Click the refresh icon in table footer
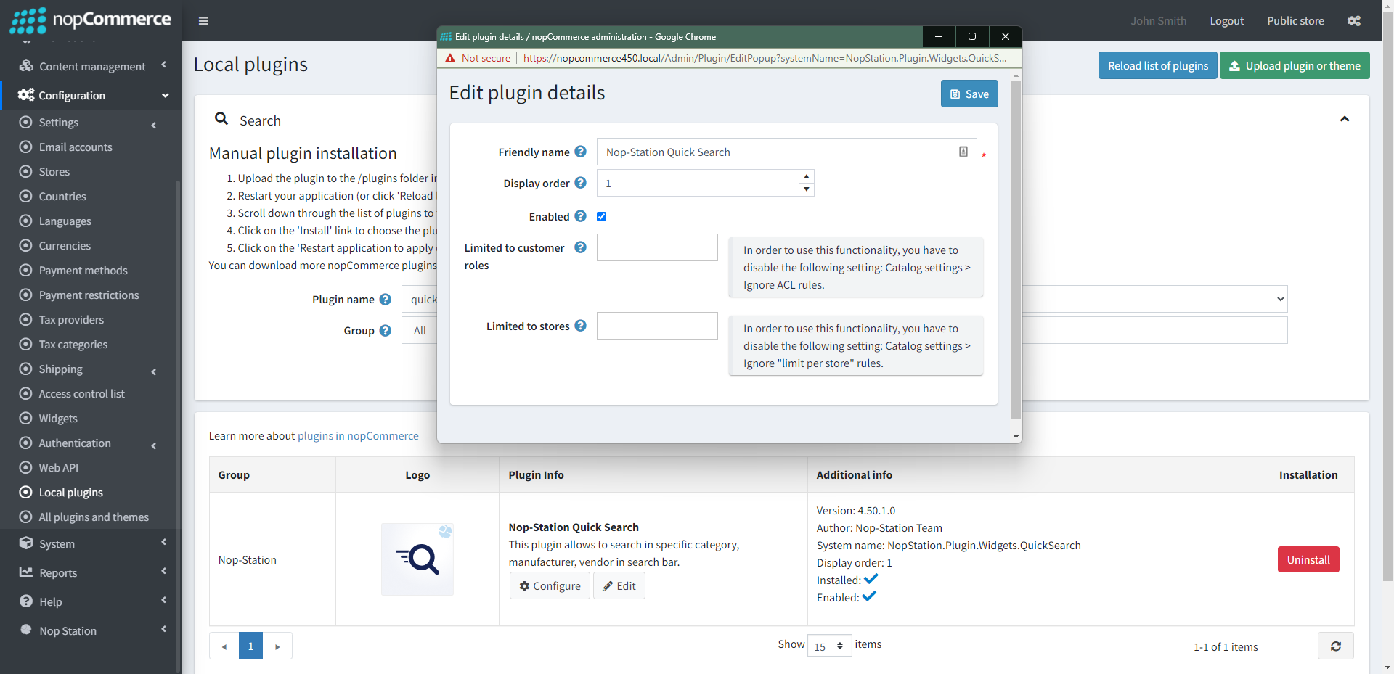Screen dimensions: 1394x674 (x=1336, y=646)
